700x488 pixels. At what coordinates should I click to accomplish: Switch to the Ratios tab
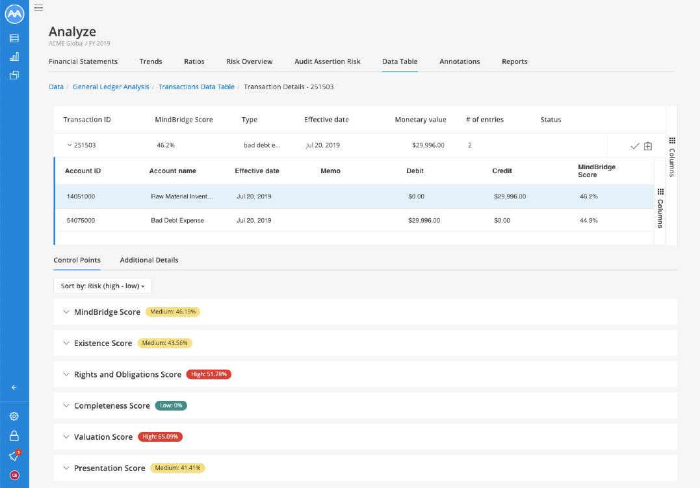[194, 62]
